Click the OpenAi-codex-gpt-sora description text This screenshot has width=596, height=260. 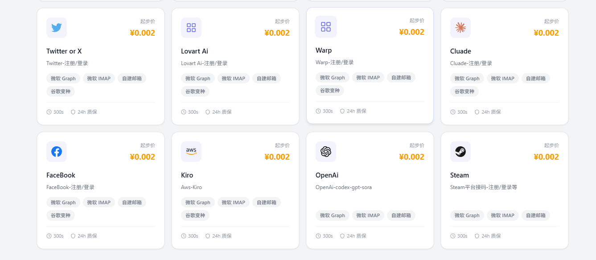click(x=344, y=187)
